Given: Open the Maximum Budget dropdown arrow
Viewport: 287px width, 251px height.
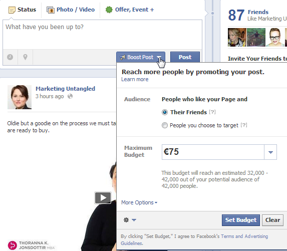Looking at the screenshot, I should tap(270, 152).
